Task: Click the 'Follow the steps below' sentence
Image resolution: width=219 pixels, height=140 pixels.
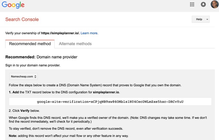Action: pos(95,85)
